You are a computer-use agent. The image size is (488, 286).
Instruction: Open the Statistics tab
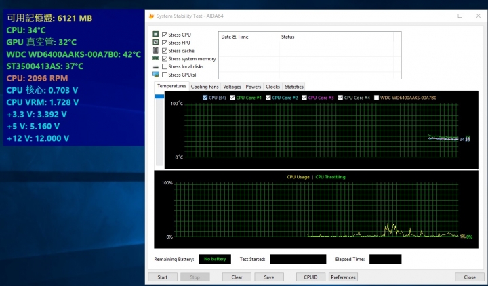[293, 87]
